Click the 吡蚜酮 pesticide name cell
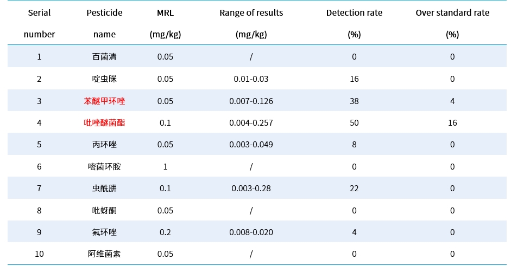The image size is (511, 266). [104, 211]
